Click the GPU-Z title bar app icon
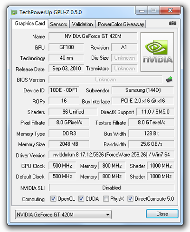 tap(14, 12)
